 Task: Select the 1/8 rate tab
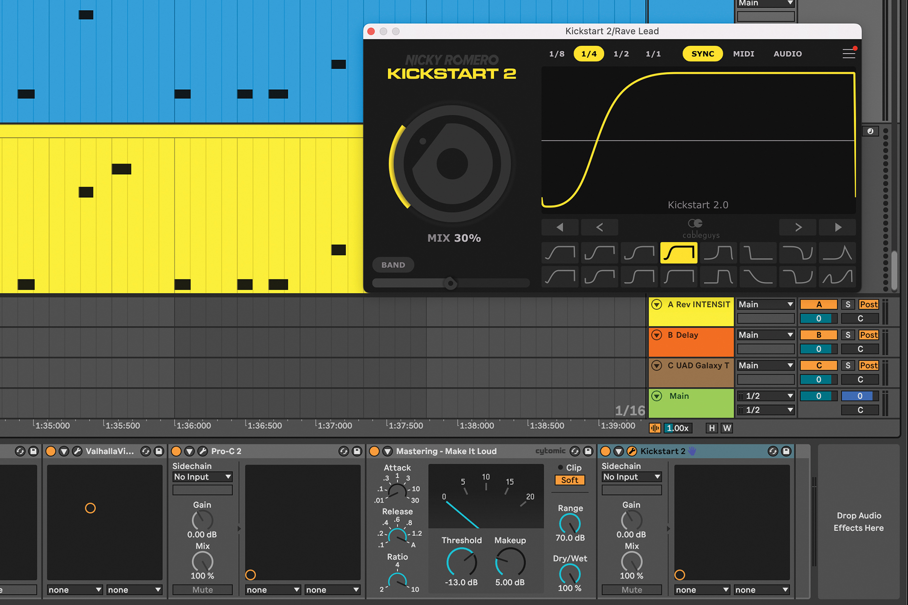coord(557,54)
